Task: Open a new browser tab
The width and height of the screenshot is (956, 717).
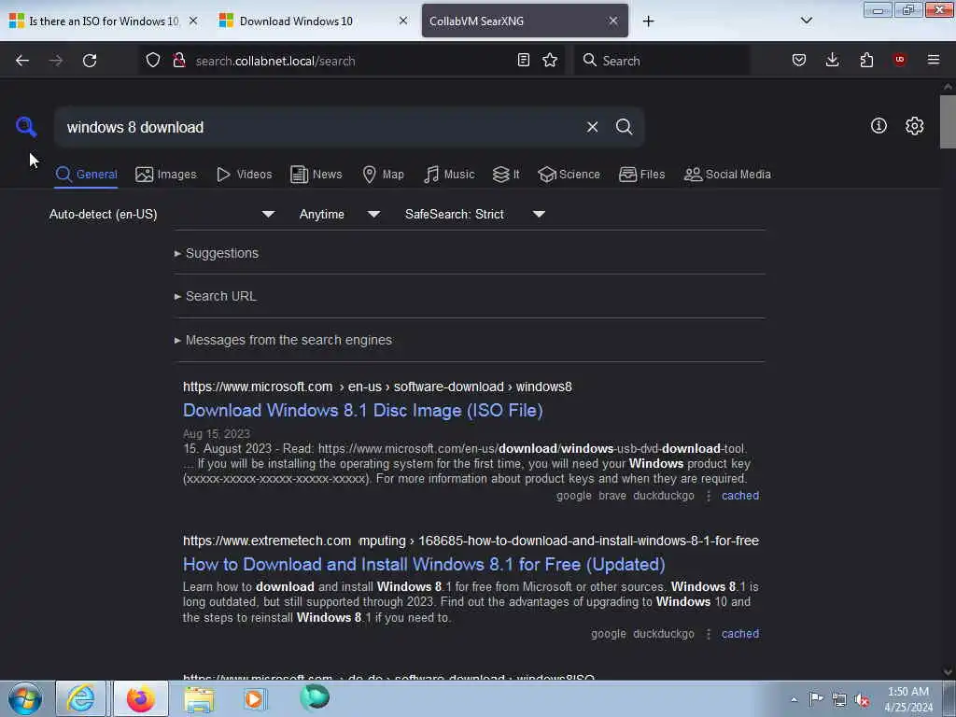Action: 648,21
